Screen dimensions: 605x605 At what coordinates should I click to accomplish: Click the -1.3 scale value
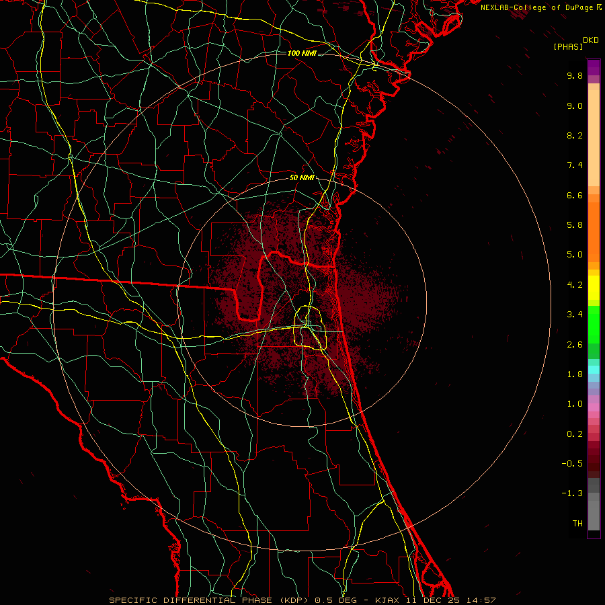click(x=572, y=493)
